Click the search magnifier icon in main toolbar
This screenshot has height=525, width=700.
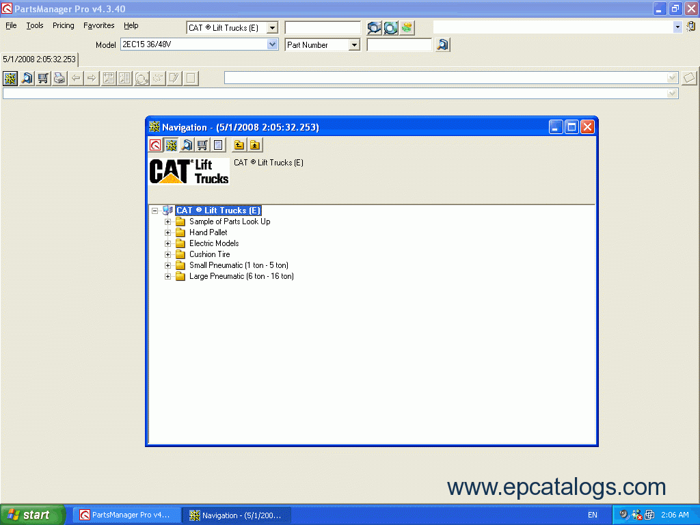[x=27, y=79]
